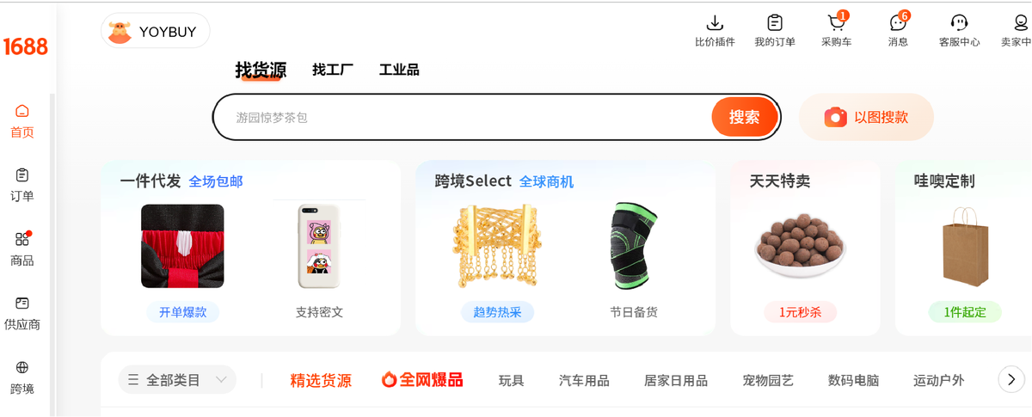Open 跨境 globe icon in sidebar
Image resolution: width=1032 pixels, height=417 pixels.
pos(22,378)
